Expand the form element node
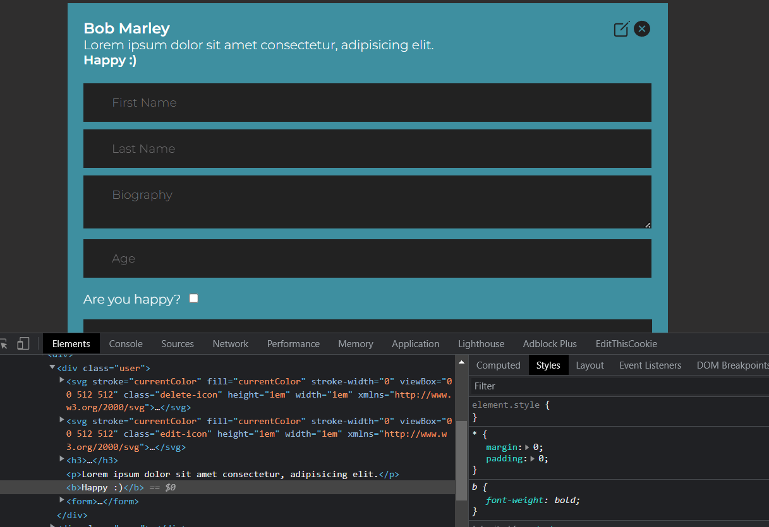The image size is (769, 527). point(62,500)
